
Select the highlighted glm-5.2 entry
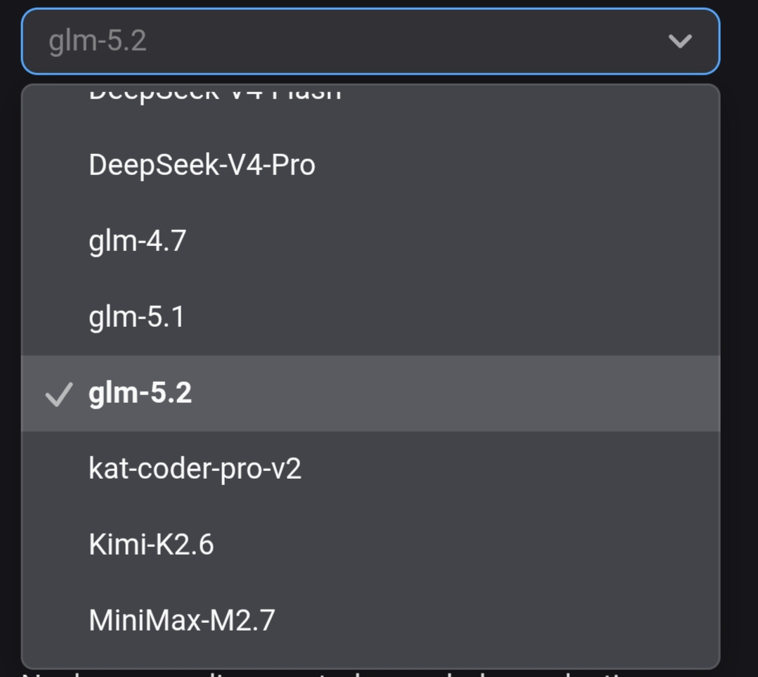tap(371, 393)
